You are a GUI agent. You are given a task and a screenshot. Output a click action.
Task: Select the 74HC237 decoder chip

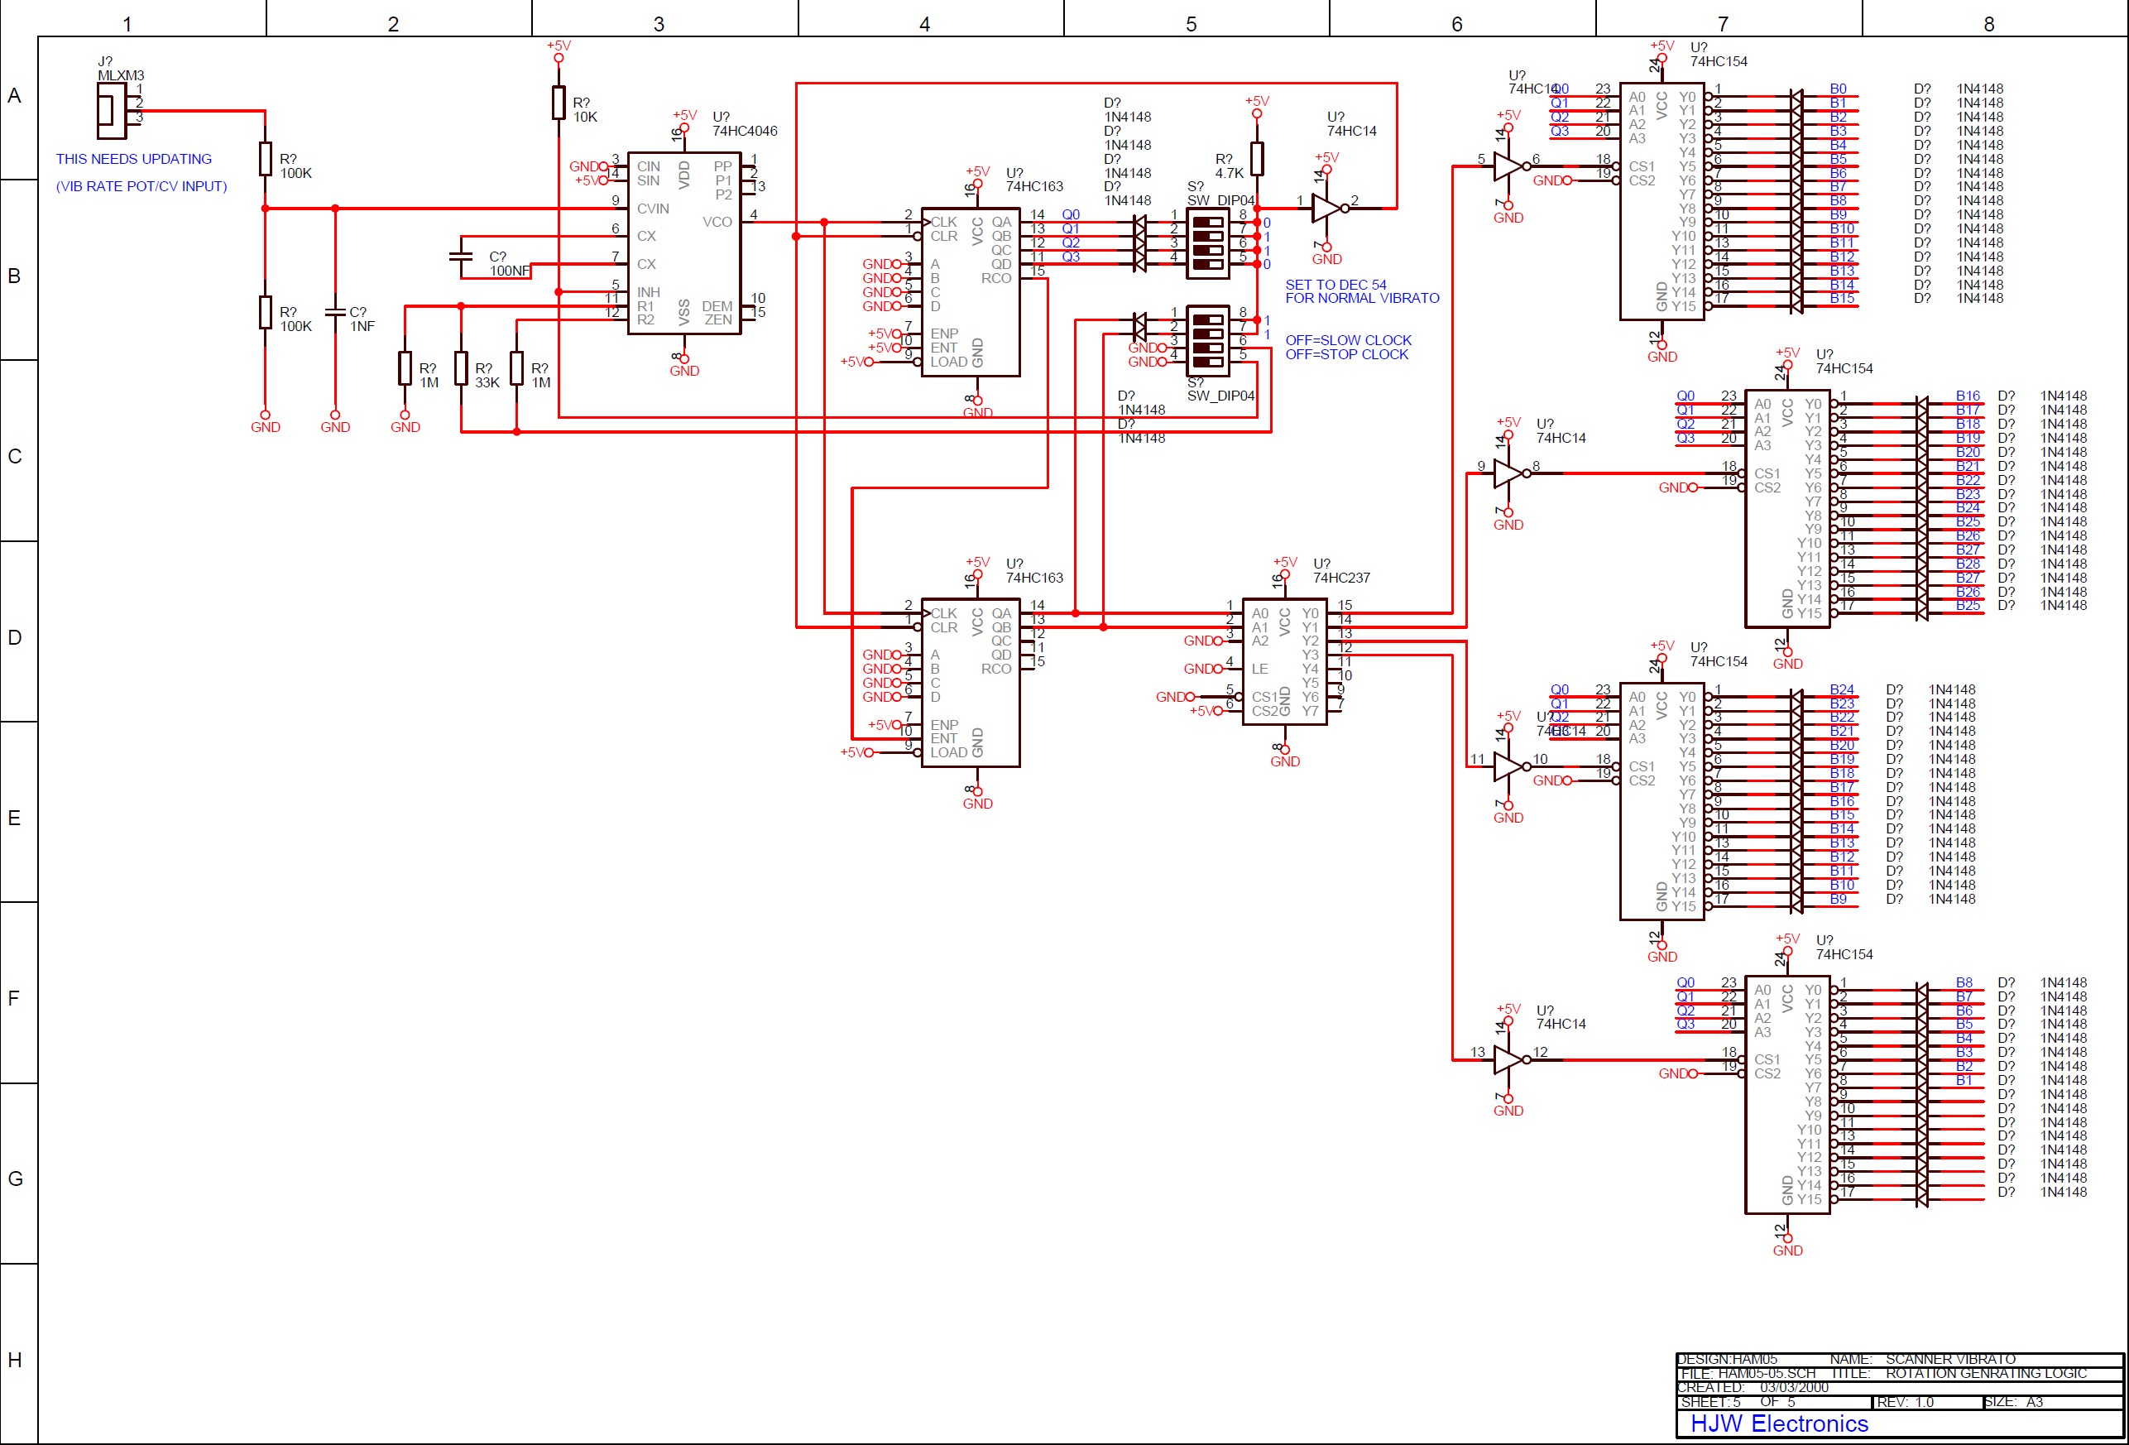pyautogui.click(x=1283, y=661)
